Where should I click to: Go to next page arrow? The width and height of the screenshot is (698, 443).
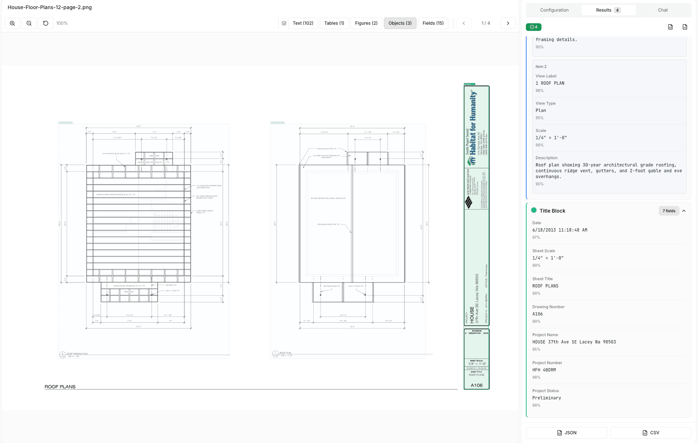pyautogui.click(x=508, y=23)
